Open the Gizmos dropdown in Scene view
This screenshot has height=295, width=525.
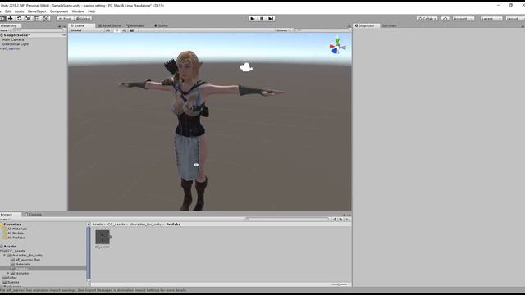[x=282, y=30]
